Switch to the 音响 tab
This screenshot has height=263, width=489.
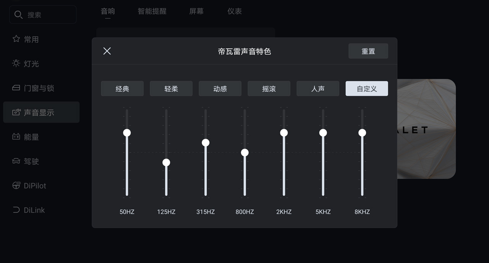coord(108,11)
